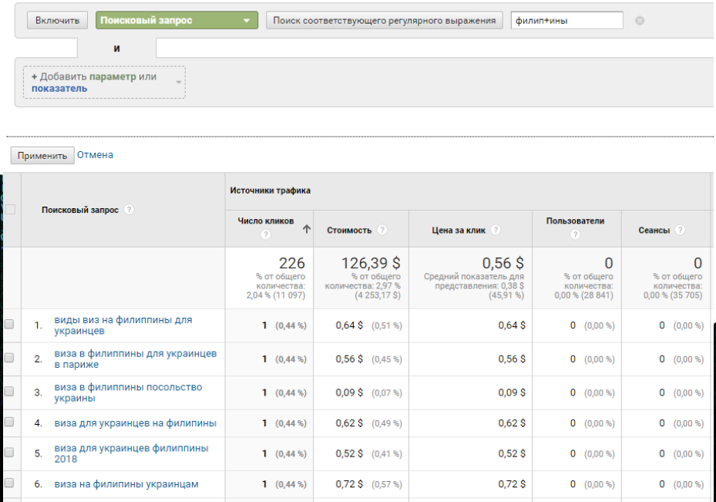The width and height of the screenshot is (716, 502).
Task: Remove the filter condition with the X icon
Action: [x=640, y=21]
